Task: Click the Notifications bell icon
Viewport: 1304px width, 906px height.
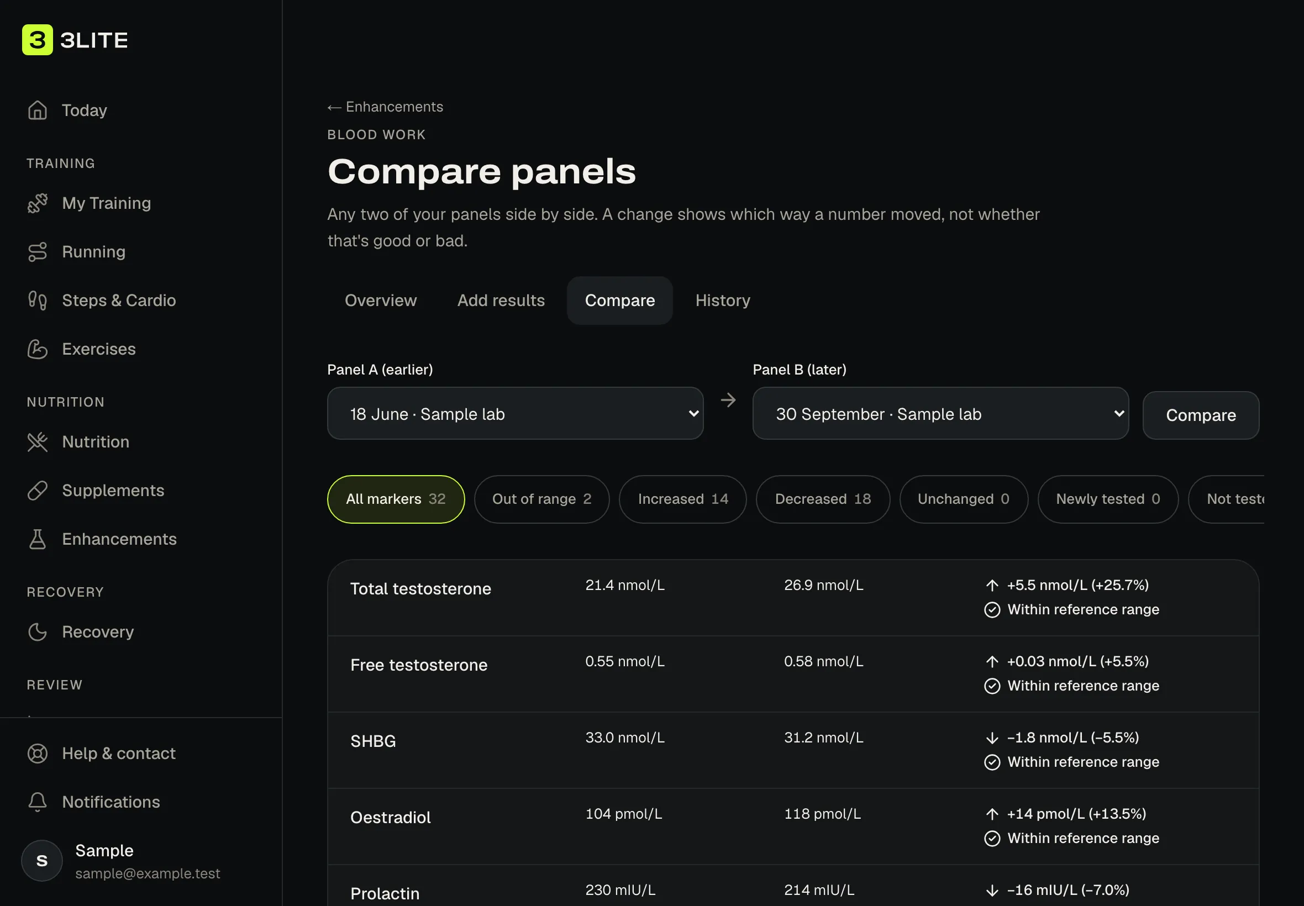Action: [38, 802]
